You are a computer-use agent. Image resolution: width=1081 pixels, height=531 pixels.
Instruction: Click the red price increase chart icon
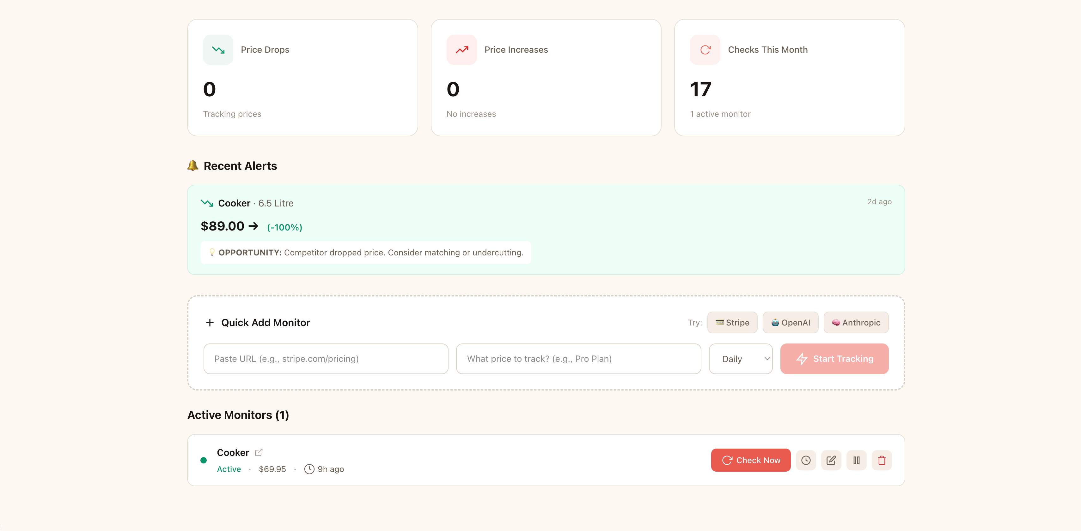pos(461,50)
